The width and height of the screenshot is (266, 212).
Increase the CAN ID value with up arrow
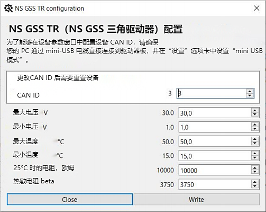click(250, 91)
